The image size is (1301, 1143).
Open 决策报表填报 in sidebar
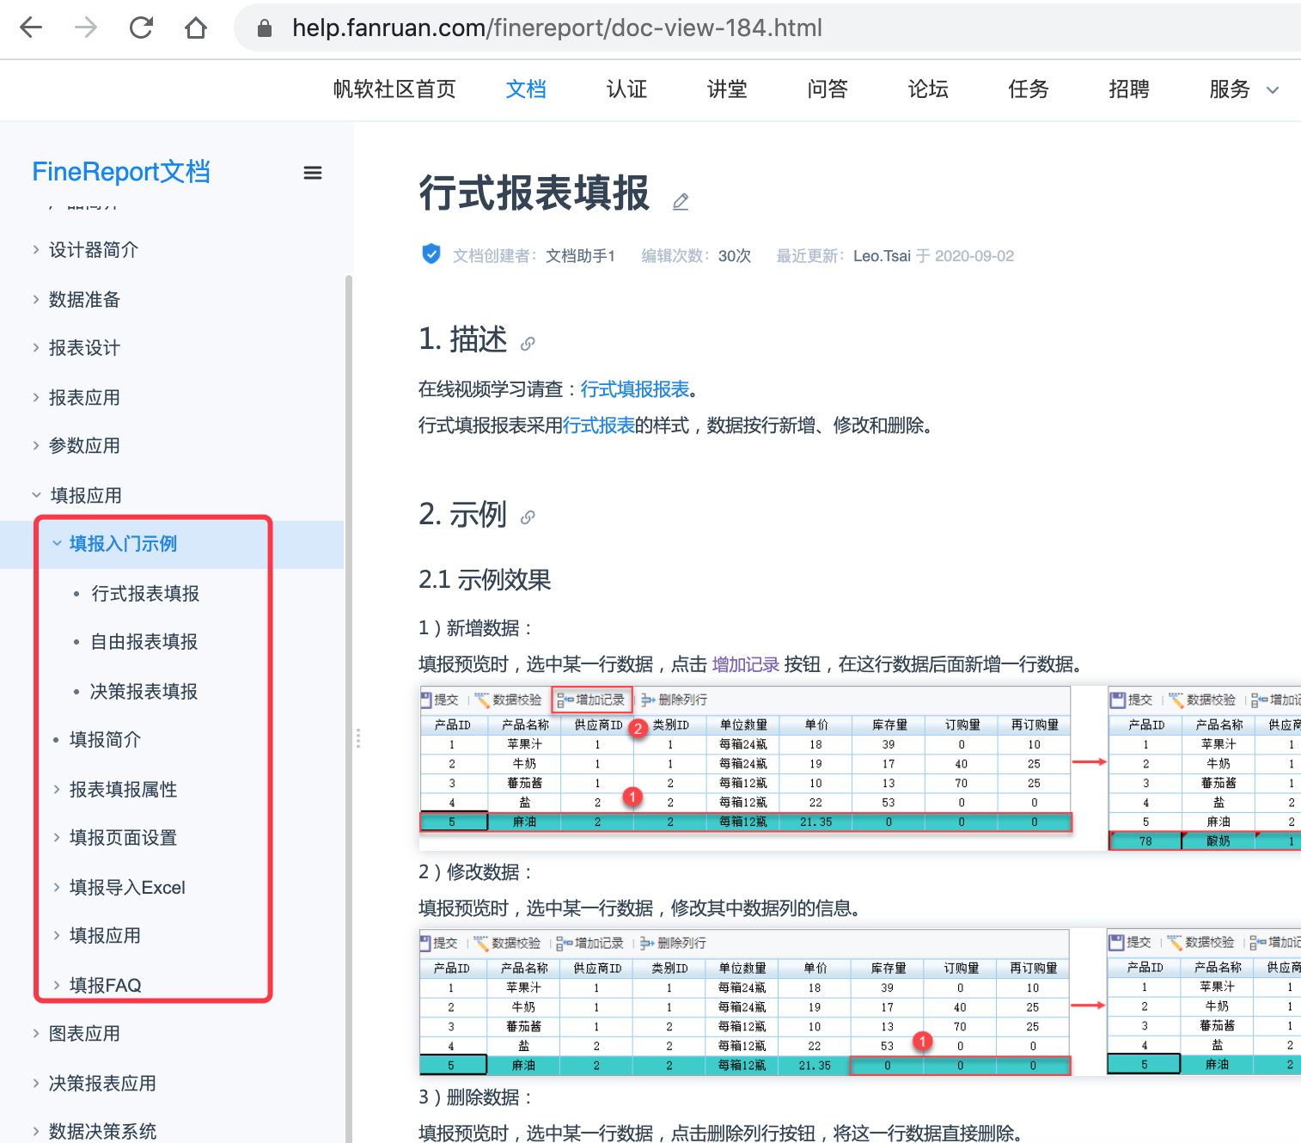(x=144, y=692)
